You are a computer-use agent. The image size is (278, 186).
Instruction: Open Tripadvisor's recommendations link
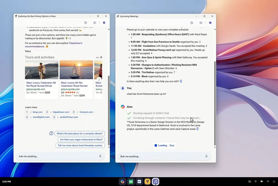click(54, 45)
